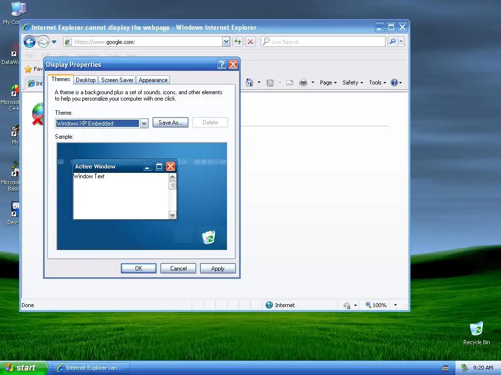This screenshot has height=375, width=501.
Task: Click the Live Search input box
Action: [x=323, y=42]
